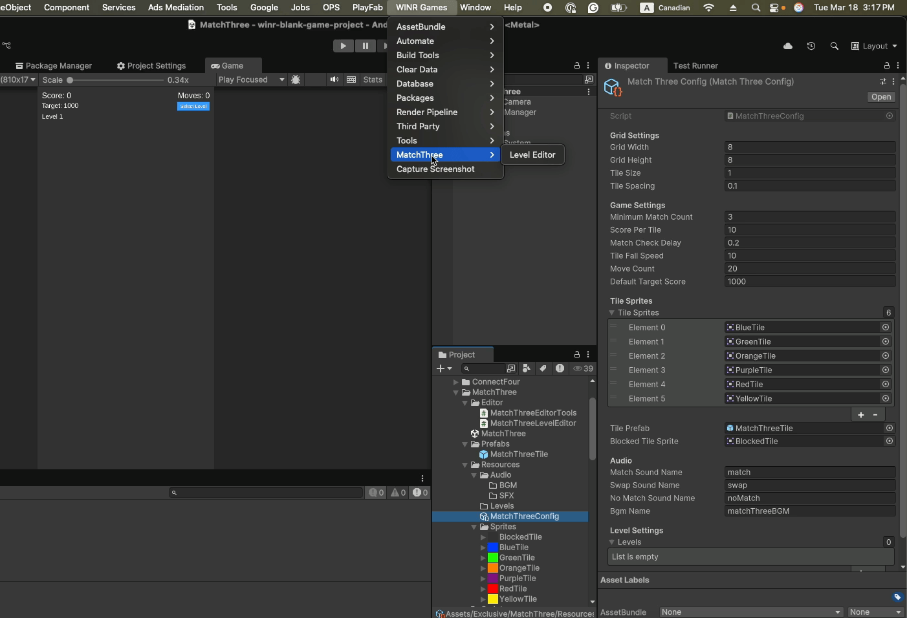Click the Inspector preset sliders icon

pyautogui.click(x=883, y=81)
